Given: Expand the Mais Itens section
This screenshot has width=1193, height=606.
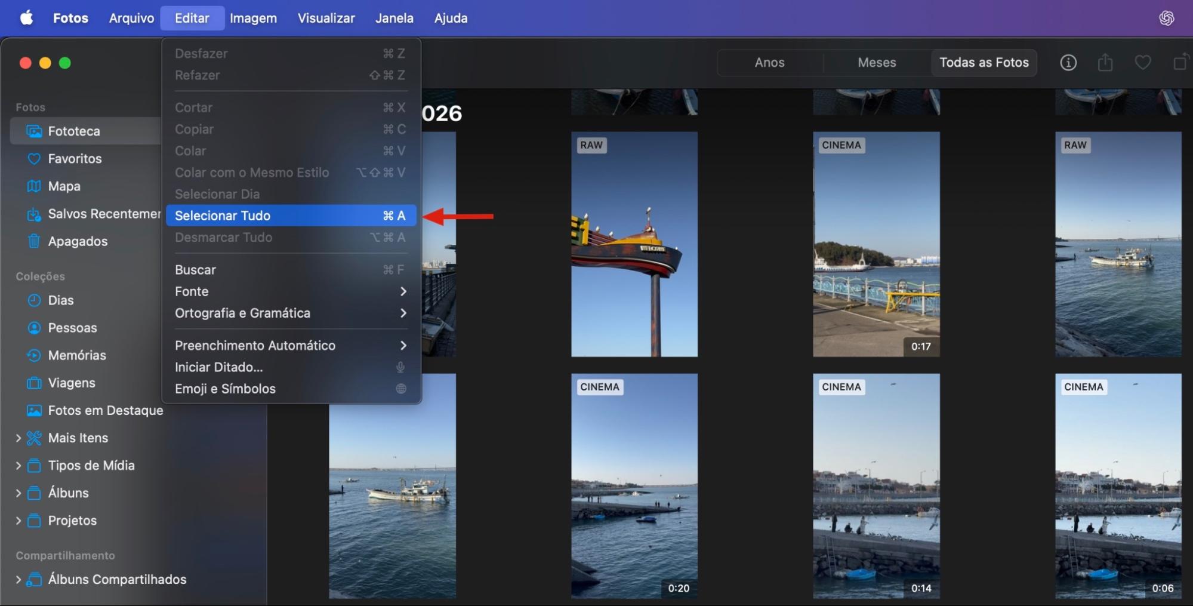Looking at the screenshot, I should pyautogui.click(x=18, y=438).
